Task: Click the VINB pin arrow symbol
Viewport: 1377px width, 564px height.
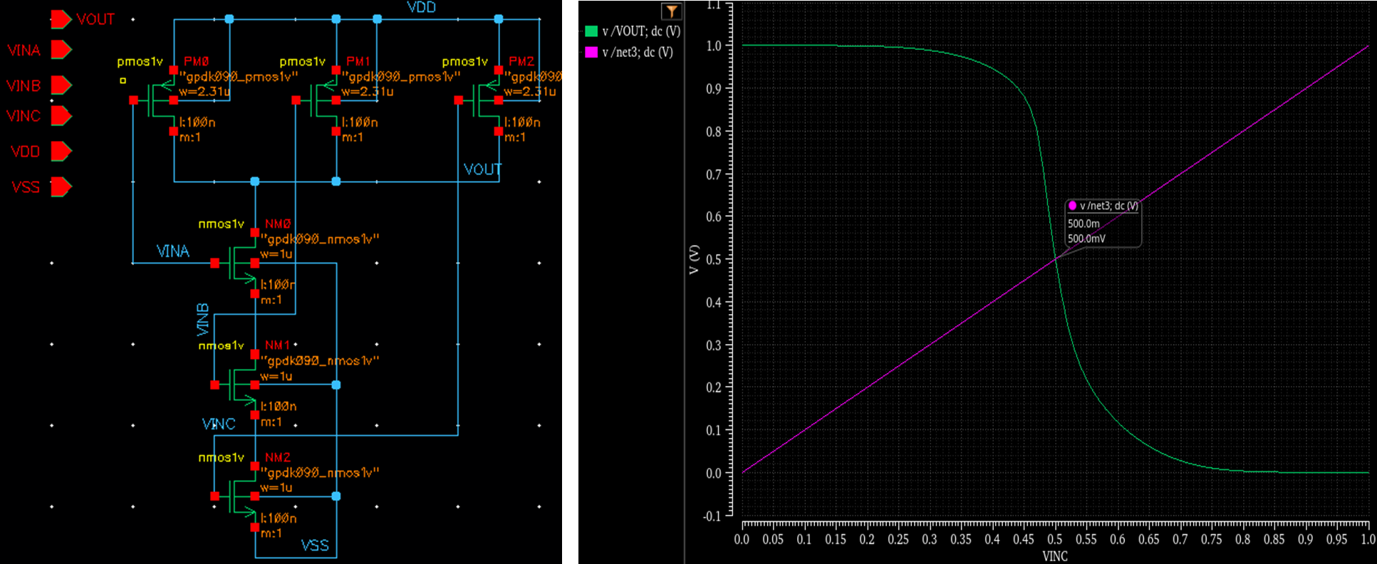Action: coord(61,85)
